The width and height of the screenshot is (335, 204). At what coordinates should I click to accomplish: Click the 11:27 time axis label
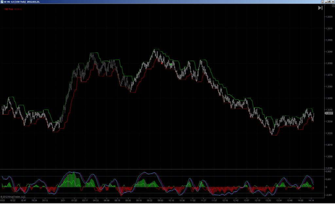[203, 200]
